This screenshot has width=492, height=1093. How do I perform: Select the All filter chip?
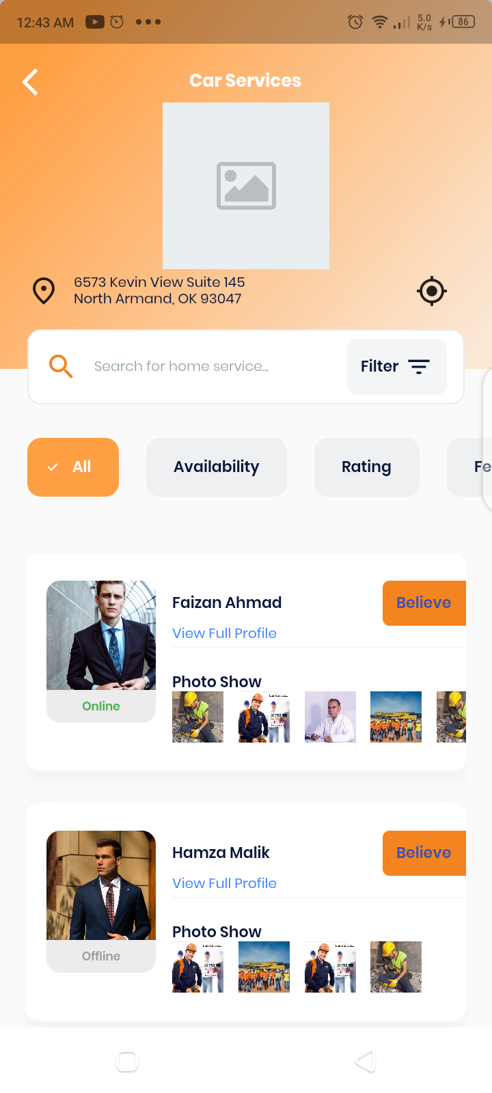coord(73,467)
